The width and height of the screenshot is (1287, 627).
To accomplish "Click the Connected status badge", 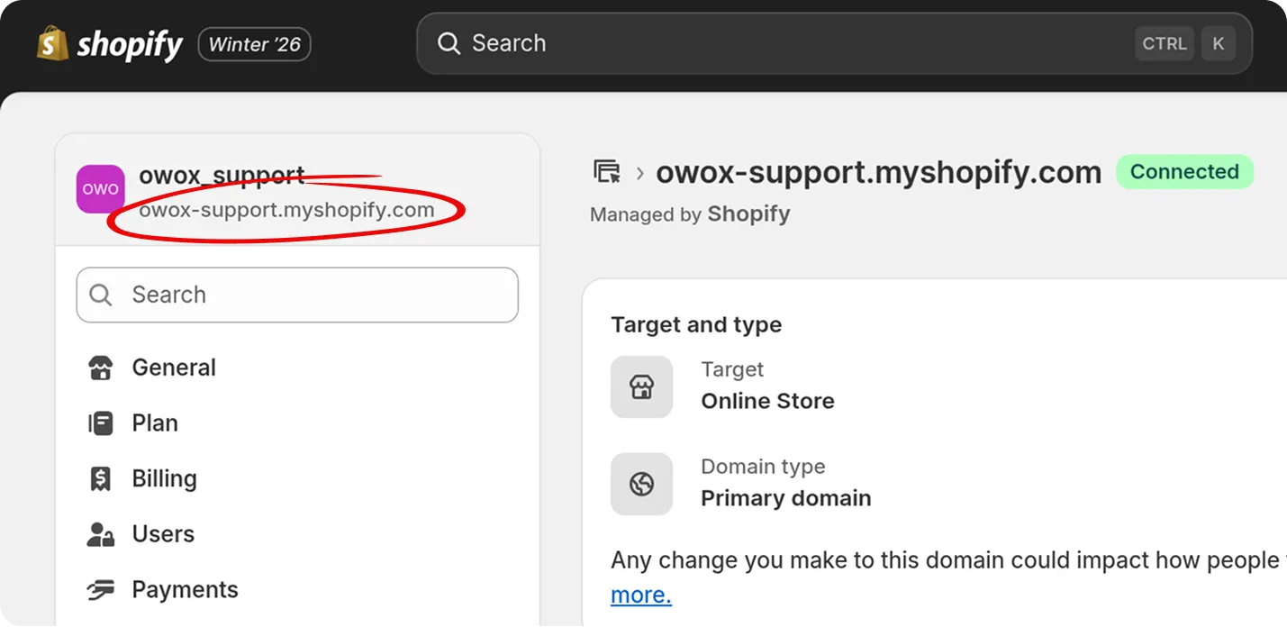I will 1184,171.
